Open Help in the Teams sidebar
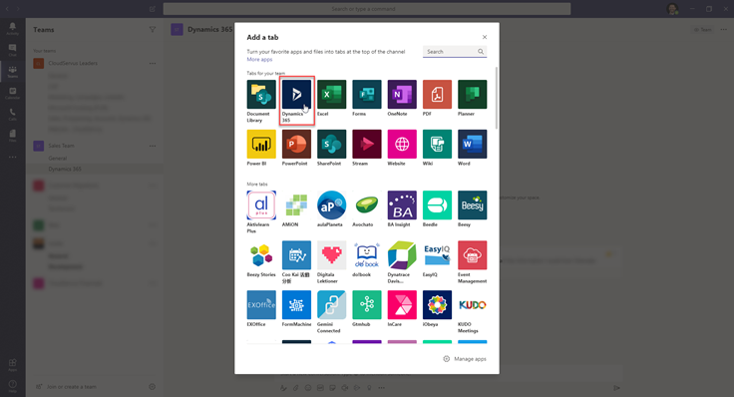The height and width of the screenshot is (397, 734). tap(13, 386)
